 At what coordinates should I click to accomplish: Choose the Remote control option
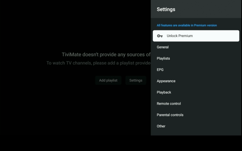coord(169,104)
